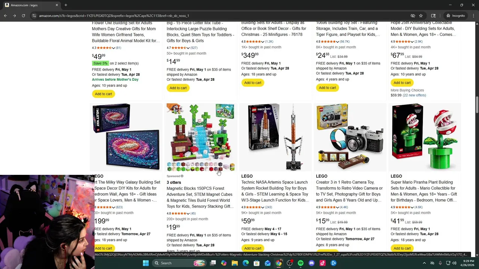Click the Sponsored info icon
Screen dimensions: 479x269
pos(182,176)
